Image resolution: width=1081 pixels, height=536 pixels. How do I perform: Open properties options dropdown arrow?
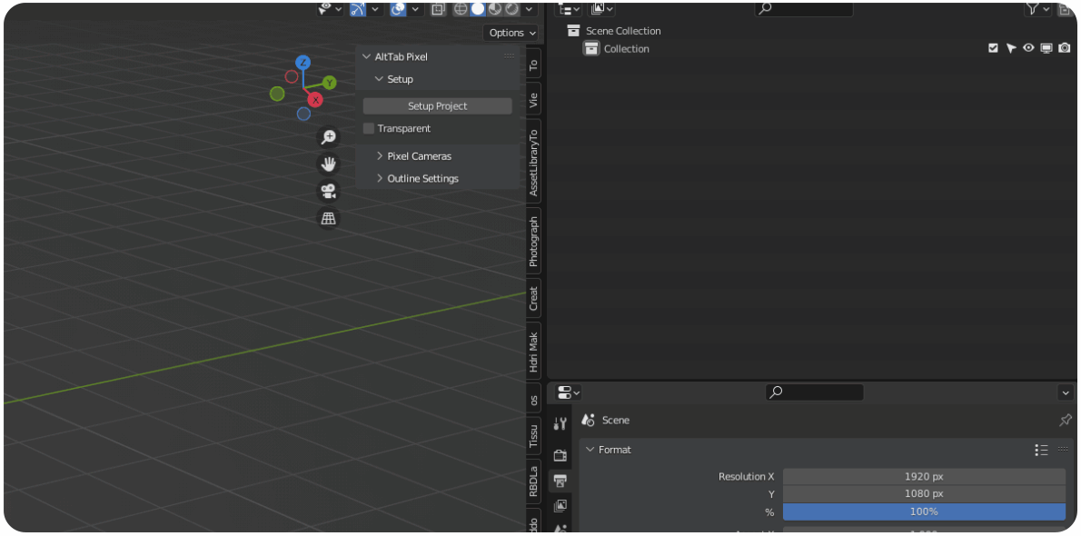[x=1065, y=392]
